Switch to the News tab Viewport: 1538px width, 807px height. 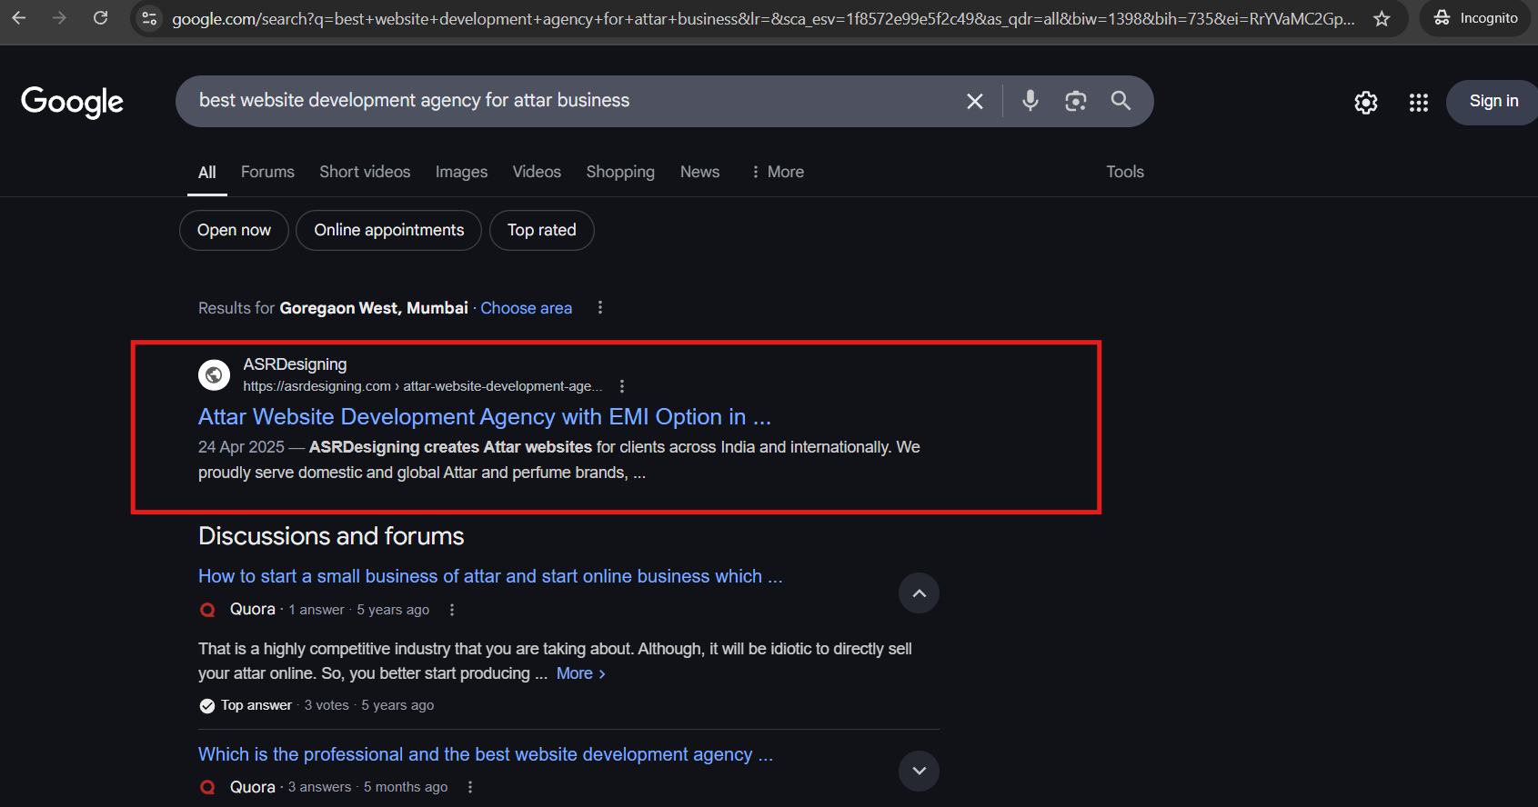(699, 172)
